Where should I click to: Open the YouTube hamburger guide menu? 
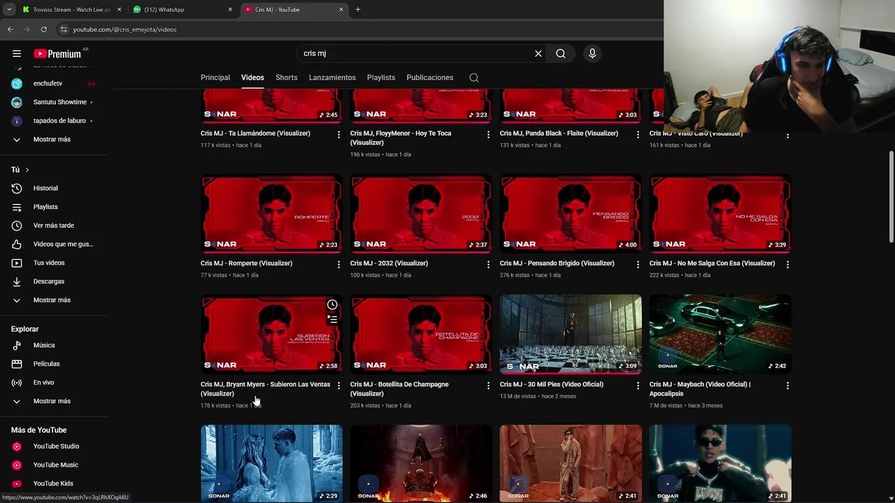click(x=17, y=54)
